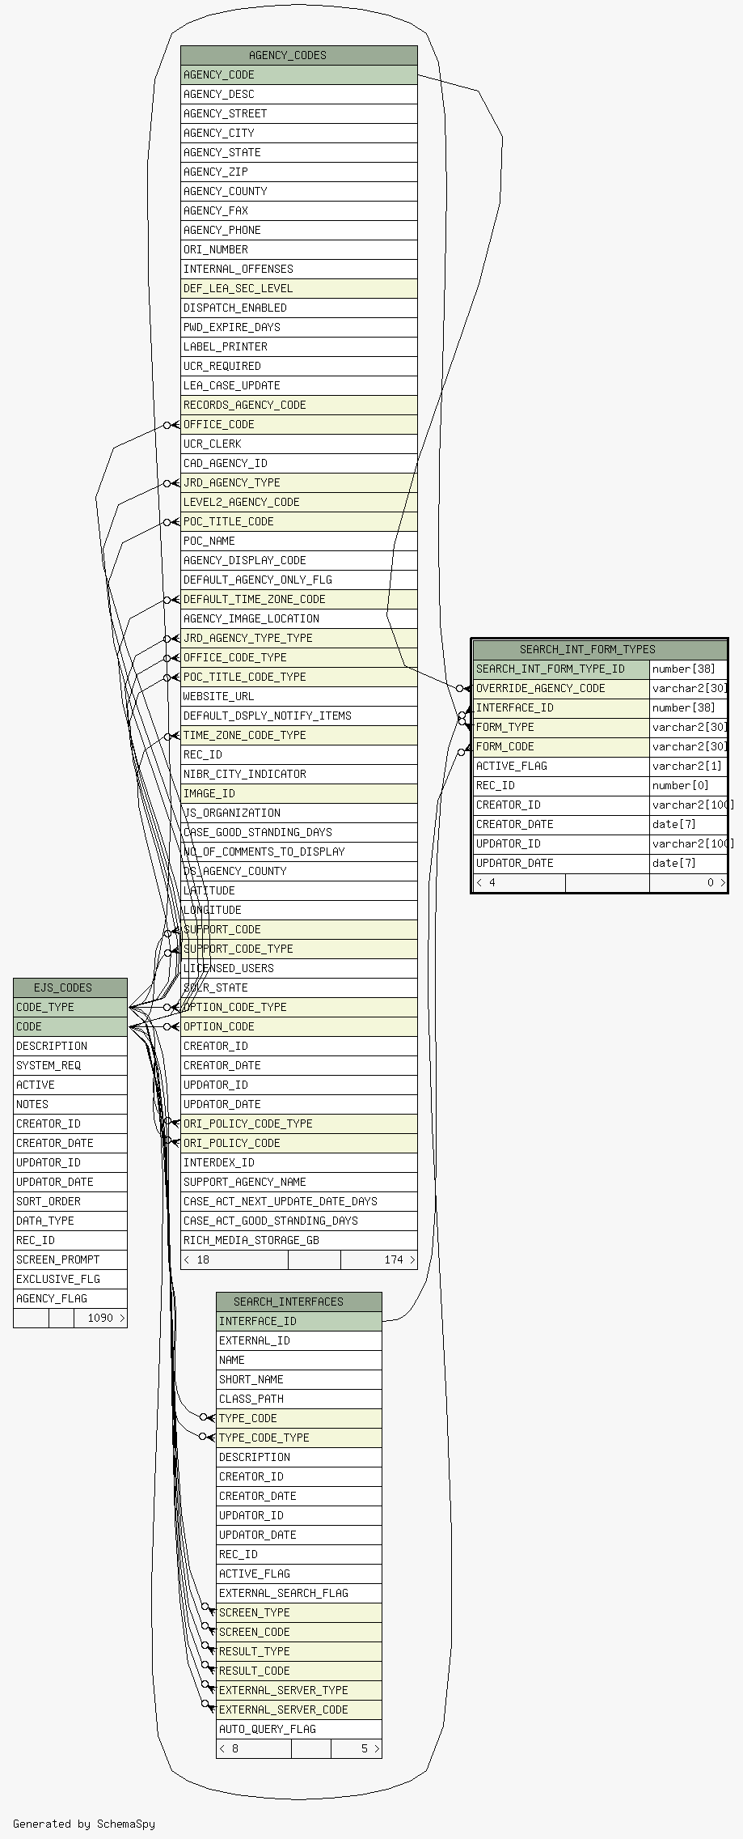Viewport: 743px width, 1839px height.
Task: Click the WEBSITE_URL column
Action: coord(299,696)
